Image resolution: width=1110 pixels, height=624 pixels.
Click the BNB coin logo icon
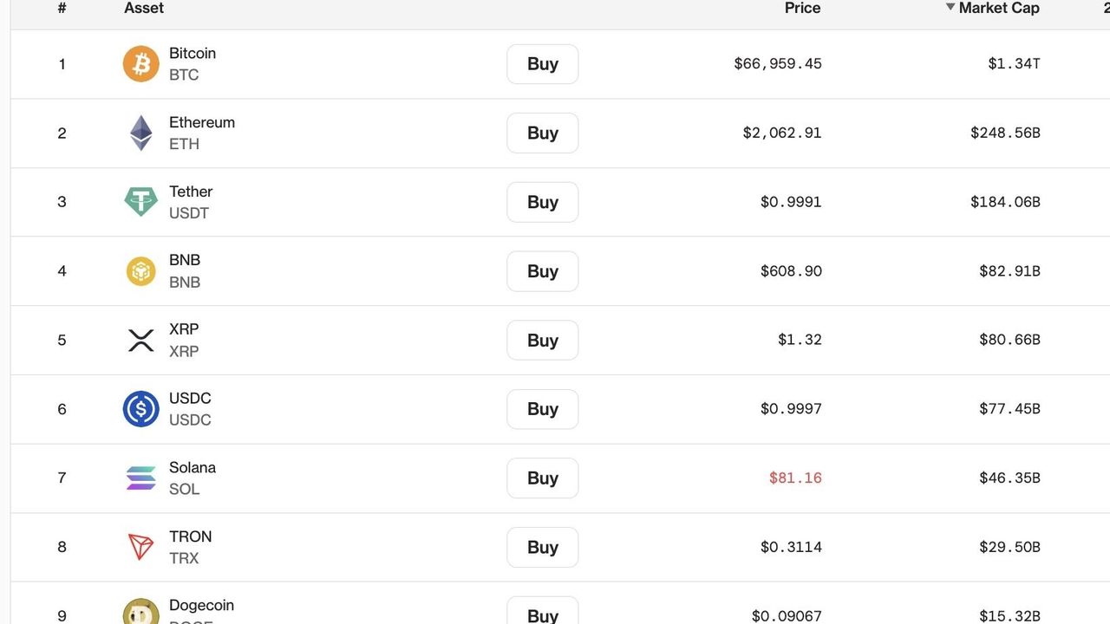(x=140, y=271)
